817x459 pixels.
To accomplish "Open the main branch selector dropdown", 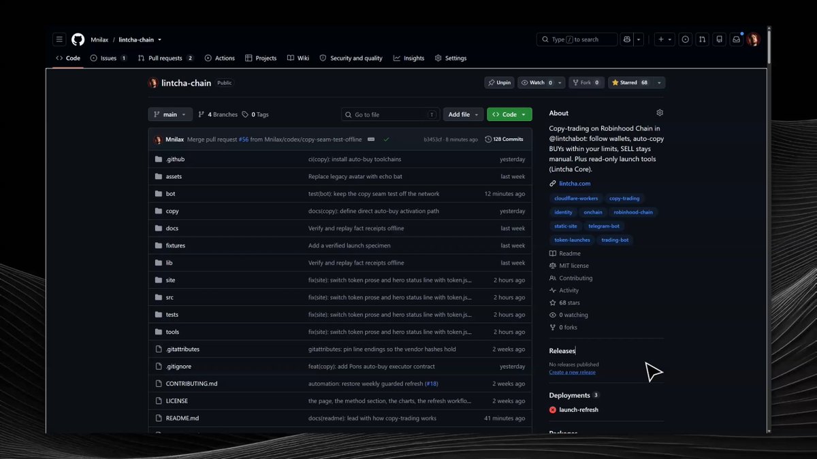I will pos(170,114).
